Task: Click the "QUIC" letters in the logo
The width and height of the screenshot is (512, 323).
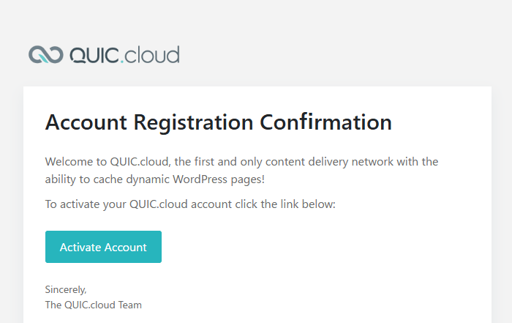Action: [x=93, y=55]
